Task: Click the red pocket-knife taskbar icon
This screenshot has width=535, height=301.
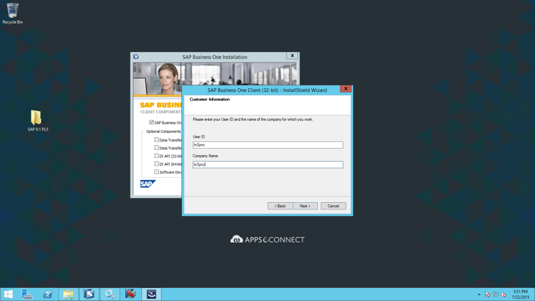Action: pos(130,294)
